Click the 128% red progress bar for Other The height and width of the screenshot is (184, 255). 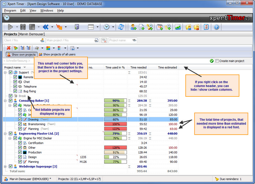[116, 148]
